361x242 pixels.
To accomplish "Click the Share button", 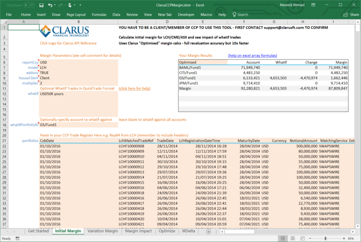I will point(351,14).
